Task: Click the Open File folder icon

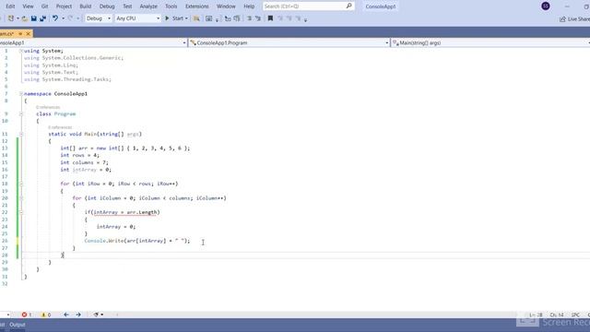Action: [x=25, y=18]
